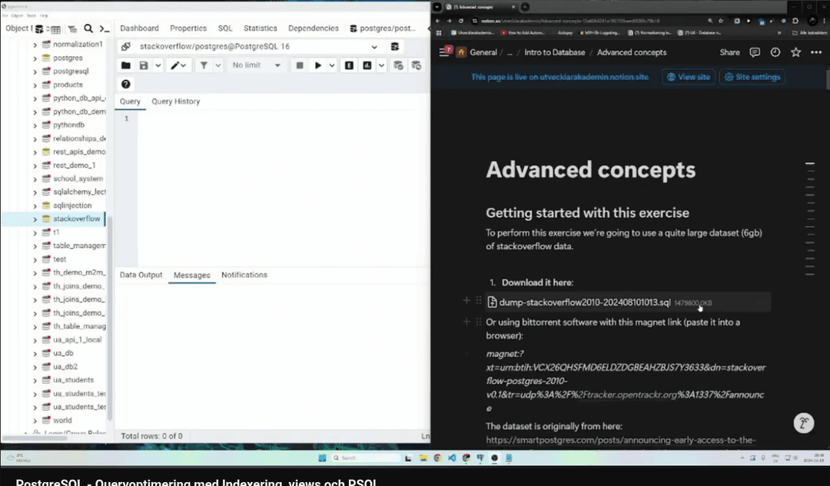This screenshot has height=486, width=830.
Task: Switch to the Query History tab
Action: pyautogui.click(x=175, y=101)
